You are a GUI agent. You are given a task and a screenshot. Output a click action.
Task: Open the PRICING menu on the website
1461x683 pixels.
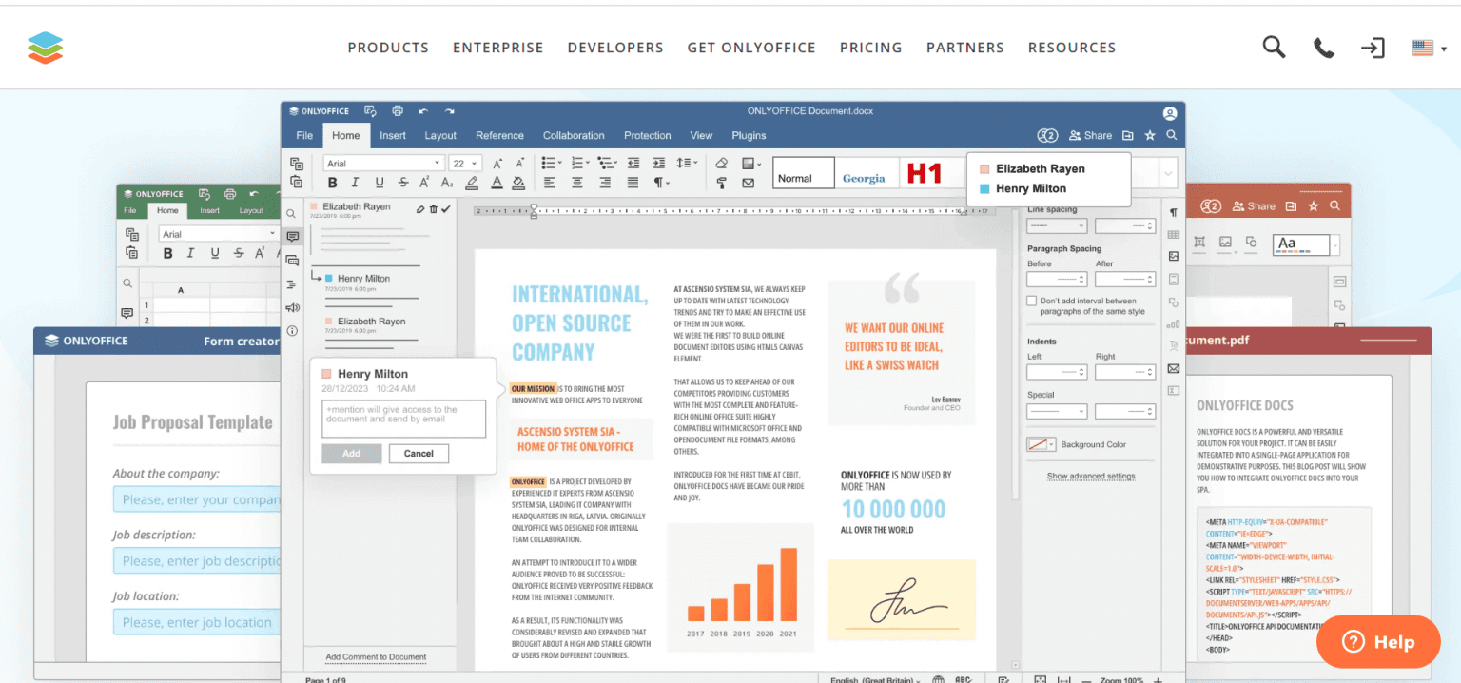pos(870,48)
